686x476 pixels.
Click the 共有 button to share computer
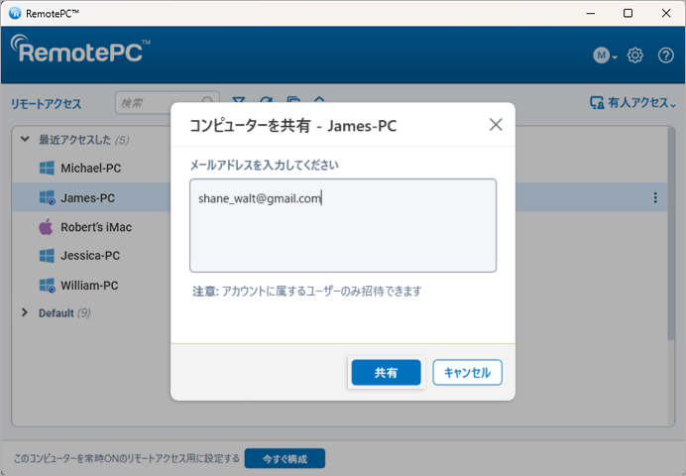coord(386,372)
